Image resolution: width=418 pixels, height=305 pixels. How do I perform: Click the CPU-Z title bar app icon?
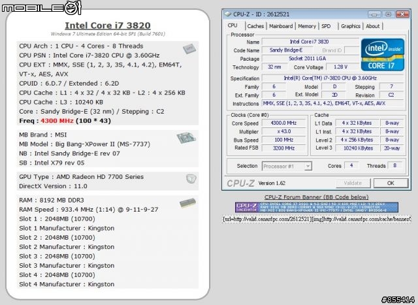(x=227, y=14)
